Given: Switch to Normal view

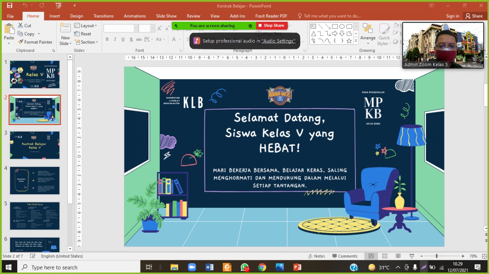Looking at the screenshot, I should tap(371, 256).
